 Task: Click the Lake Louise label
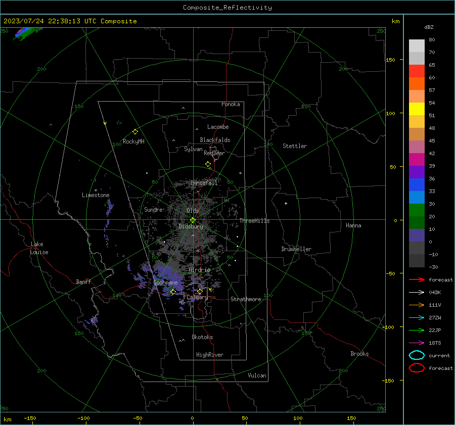39,248
